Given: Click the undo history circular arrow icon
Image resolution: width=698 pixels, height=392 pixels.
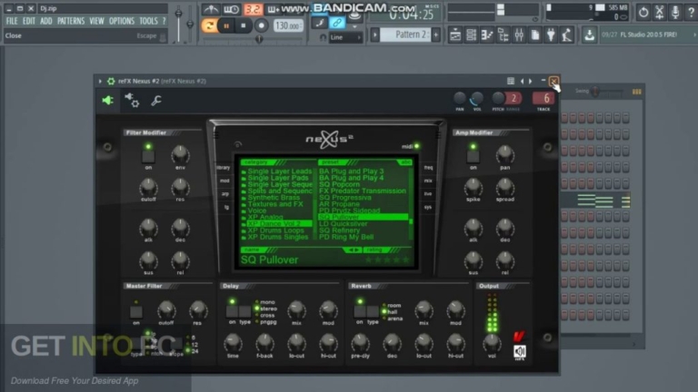Looking at the screenshot, I should (x=643, y=13).
